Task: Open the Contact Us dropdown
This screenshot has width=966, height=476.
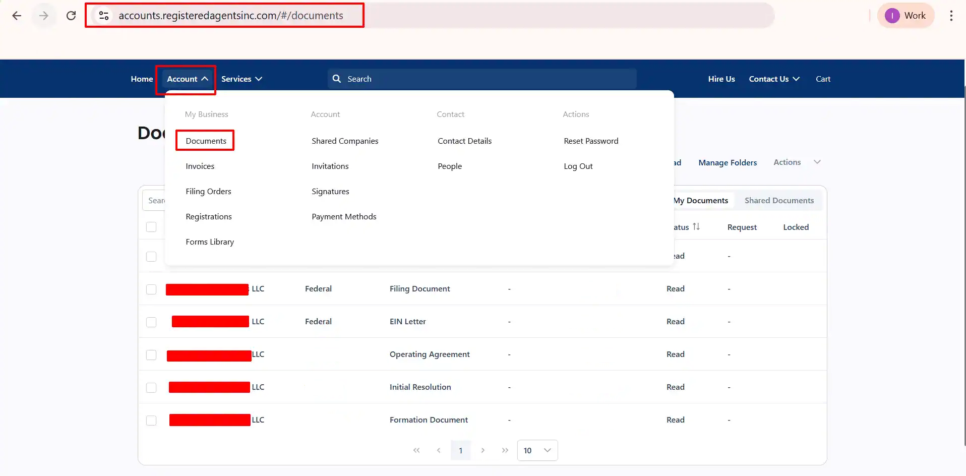Action: tap(774, 79)
